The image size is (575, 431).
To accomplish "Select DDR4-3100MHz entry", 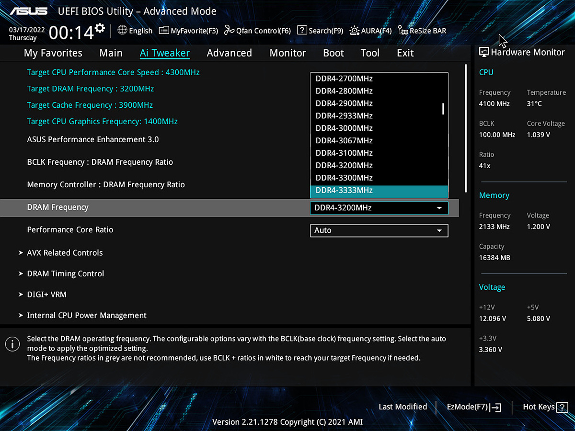I will pos(379,153).
